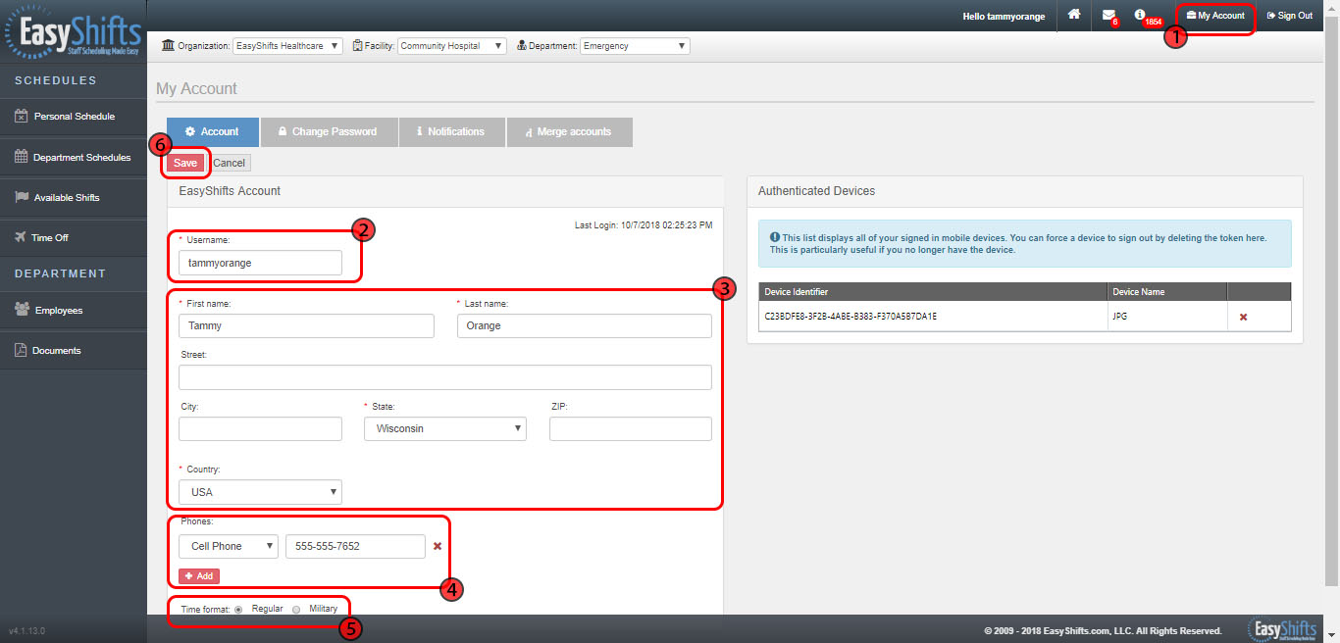The height and width of the screenshot is (643, 1340).
Task: Open My Account in the top bar
Action: [x=1215, y=16]
